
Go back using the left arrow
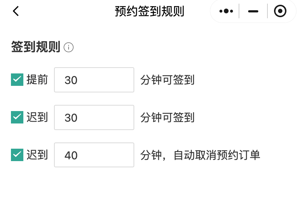tap(16, 11)
